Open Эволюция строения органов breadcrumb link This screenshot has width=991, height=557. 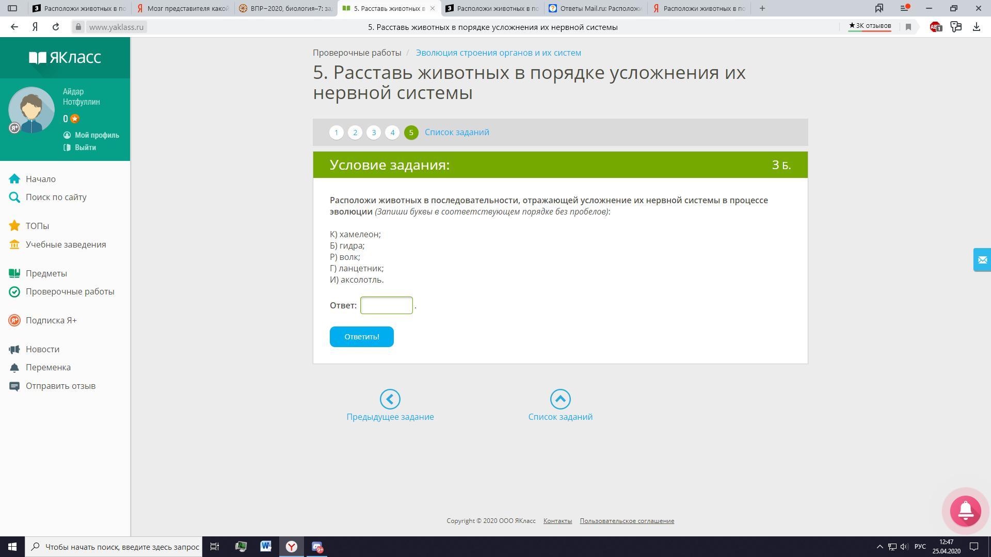click(x=498, y=53)
